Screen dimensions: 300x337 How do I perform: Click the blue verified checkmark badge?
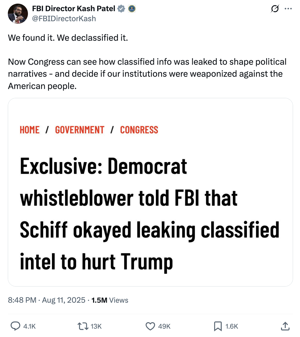(121, 9)
